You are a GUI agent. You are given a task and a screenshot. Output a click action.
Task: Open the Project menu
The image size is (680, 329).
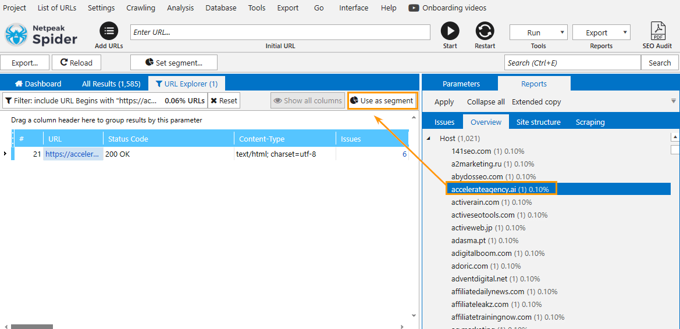coord(15,8)
